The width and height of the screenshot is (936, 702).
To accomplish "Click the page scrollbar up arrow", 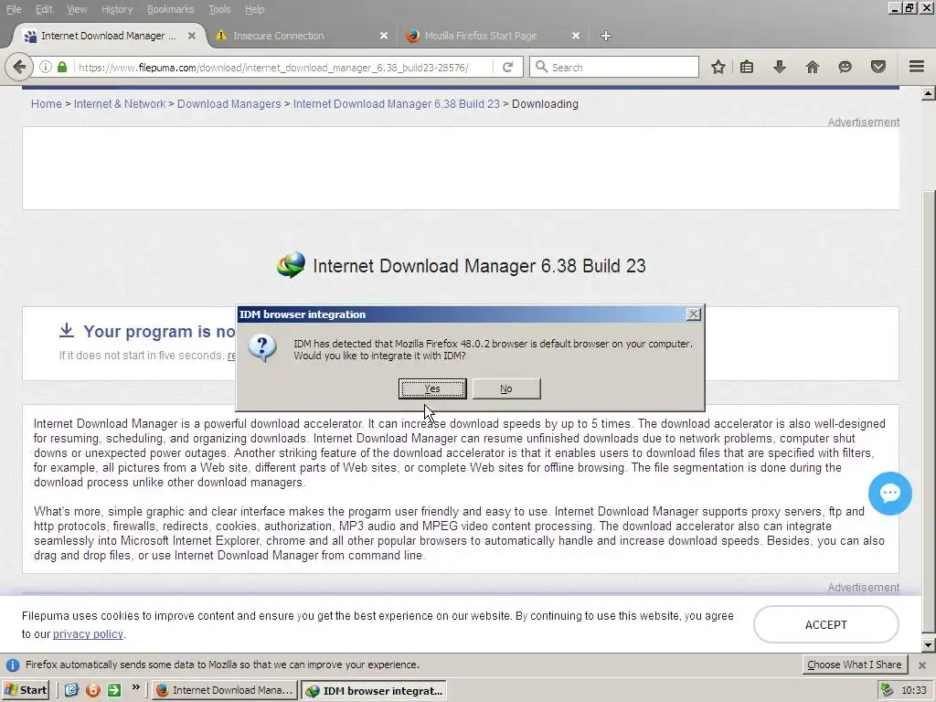I will [x=929, y=93].
